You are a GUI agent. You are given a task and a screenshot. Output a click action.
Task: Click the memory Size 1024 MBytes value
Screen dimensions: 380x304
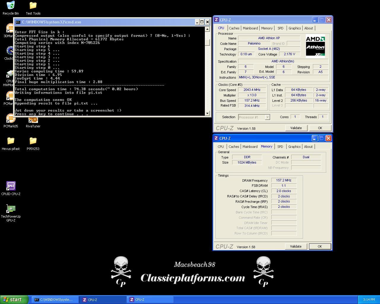point(247,163)
